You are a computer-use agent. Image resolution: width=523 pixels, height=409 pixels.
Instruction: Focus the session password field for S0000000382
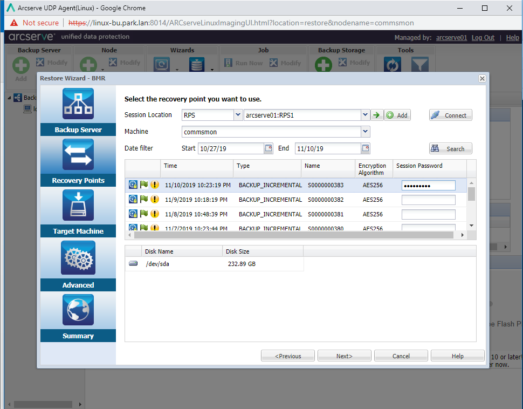[429, 200]
